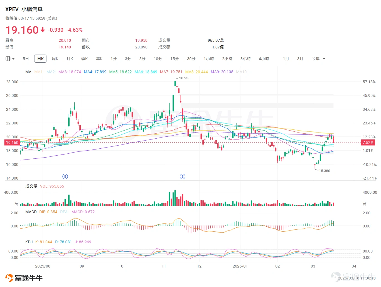The height and width of the screenshot is (287, 381).
Task: Switch to 月K monthly chart
Action: (x=70, y=59)
